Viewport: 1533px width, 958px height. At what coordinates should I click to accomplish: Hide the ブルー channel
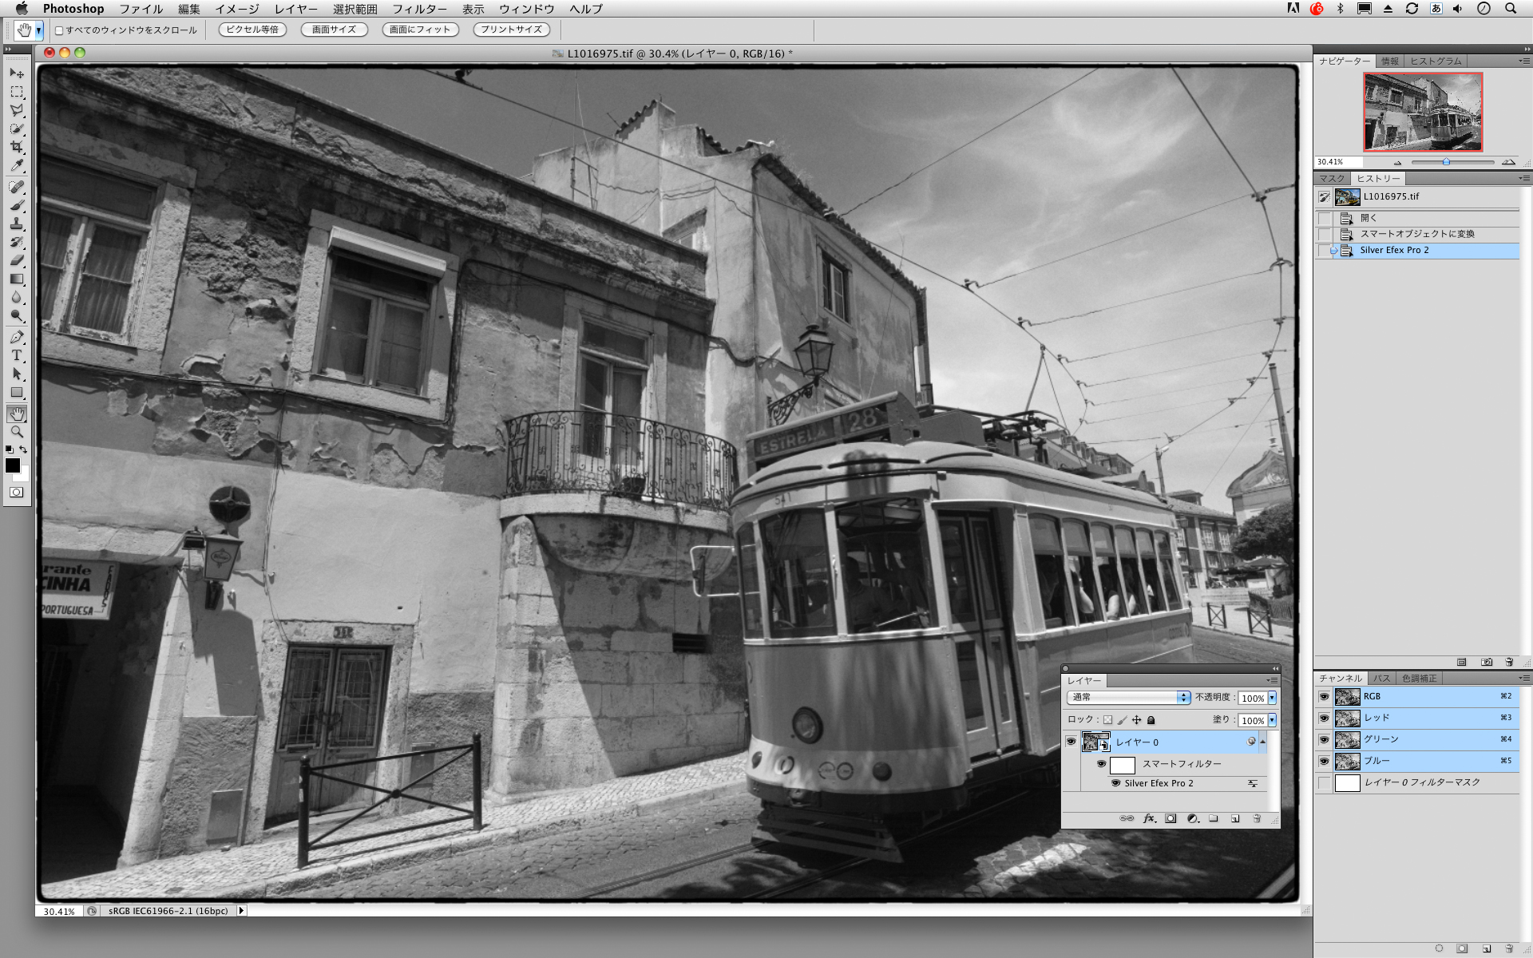[x=1325, y=761]
